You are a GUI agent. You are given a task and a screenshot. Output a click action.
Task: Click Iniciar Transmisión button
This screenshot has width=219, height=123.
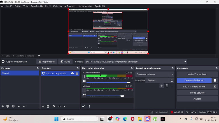(197, 74)
